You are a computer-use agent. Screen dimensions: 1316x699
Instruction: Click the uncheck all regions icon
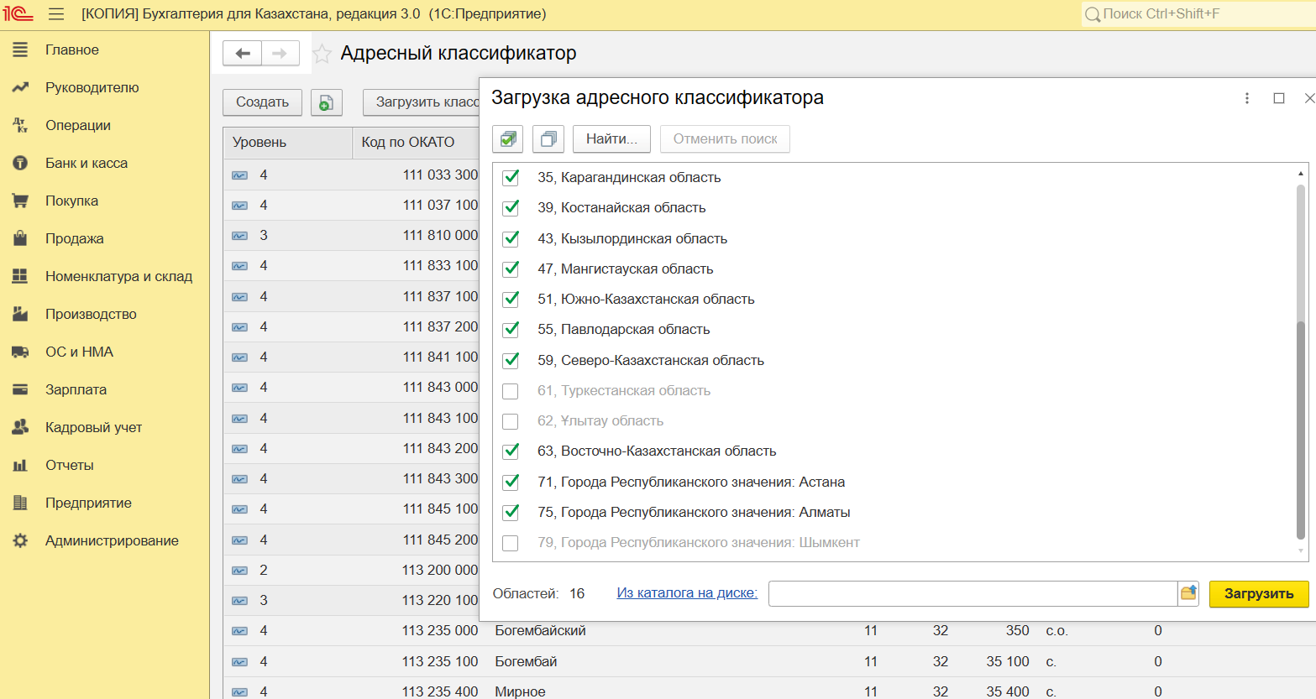548,139
